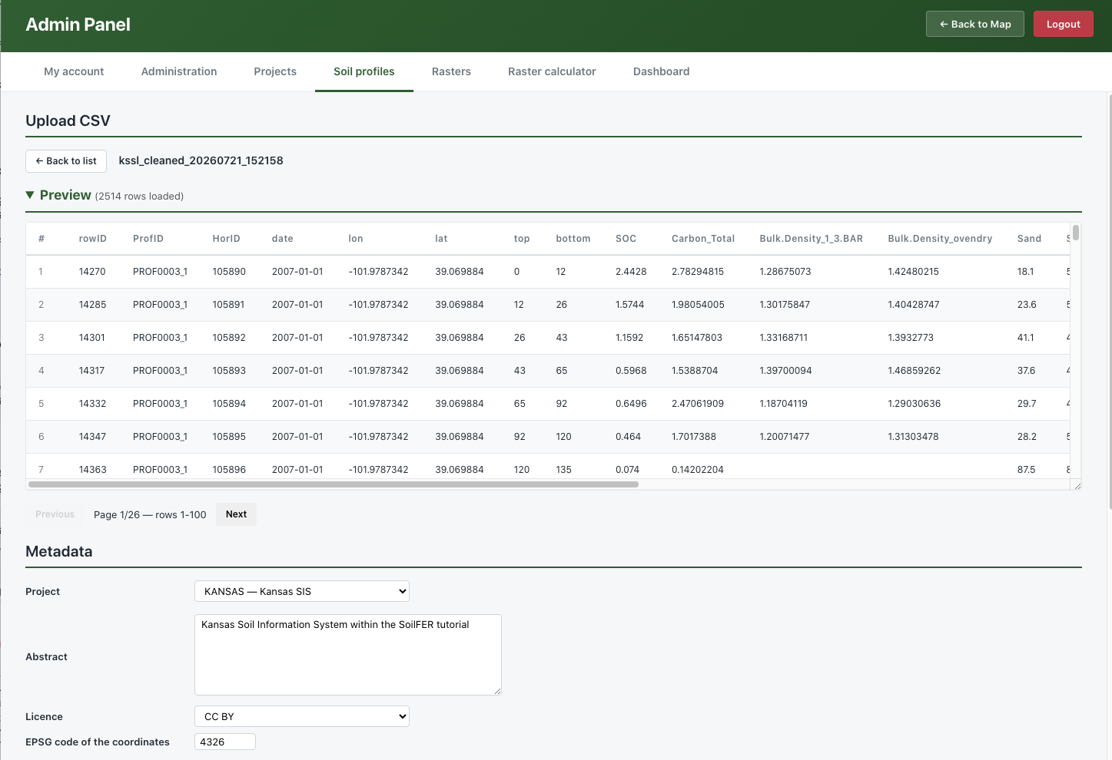Click the rowID column header

pos(92,239)
